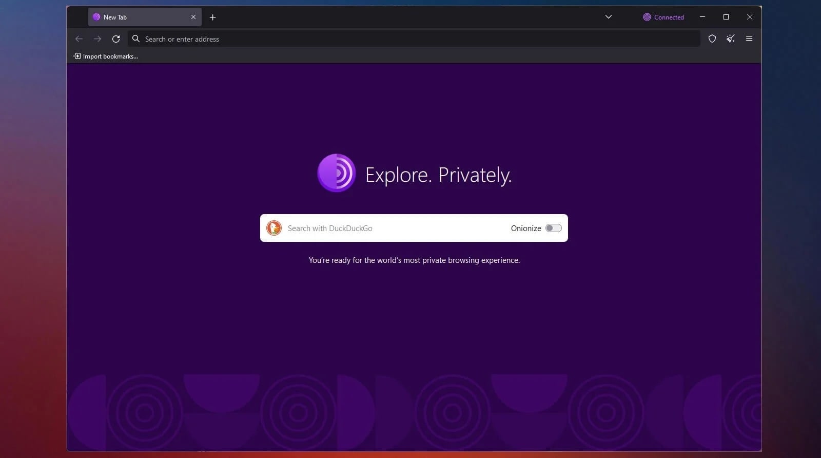This screenshot has height=458, width=821.
Task: Maximize the Tor Browser window
Action: (726, 17)
